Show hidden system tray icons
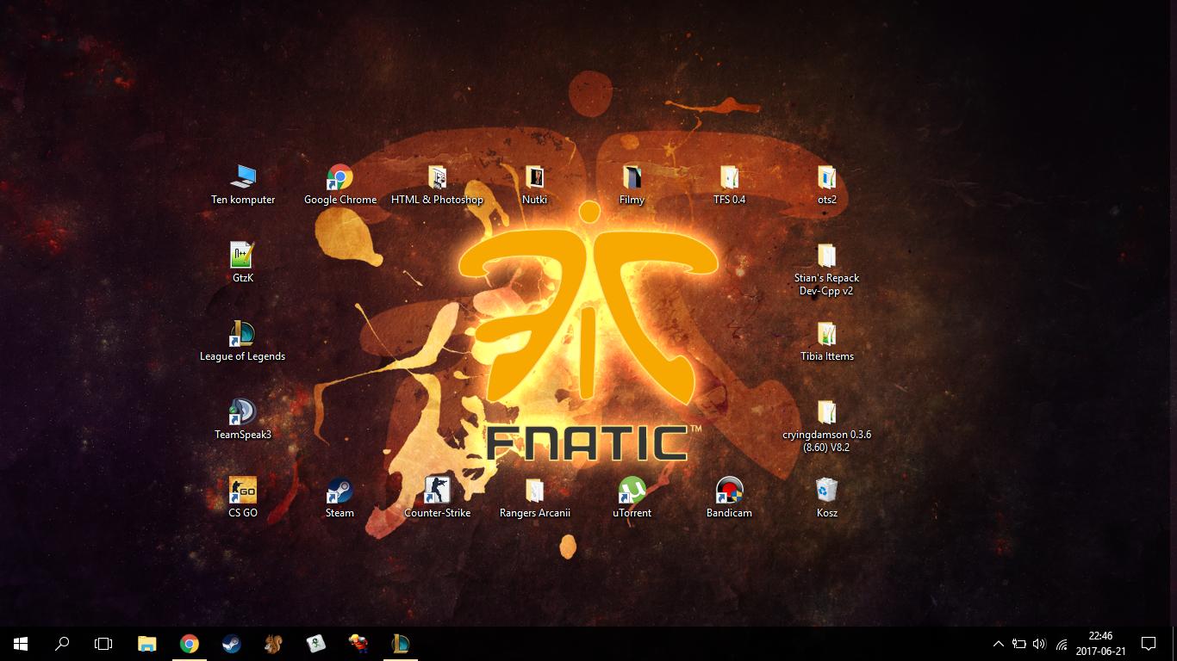 pos(998,644)
